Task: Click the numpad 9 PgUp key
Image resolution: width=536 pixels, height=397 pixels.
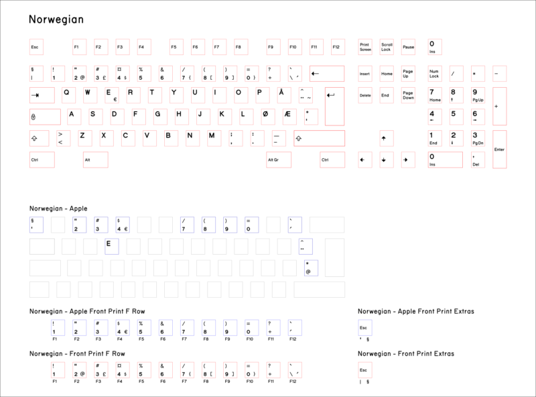Action: [478, 95]
